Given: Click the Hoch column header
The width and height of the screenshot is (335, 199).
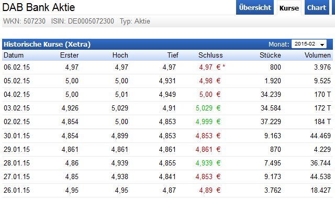Looking at the screenshot, I should pos(120,56).
